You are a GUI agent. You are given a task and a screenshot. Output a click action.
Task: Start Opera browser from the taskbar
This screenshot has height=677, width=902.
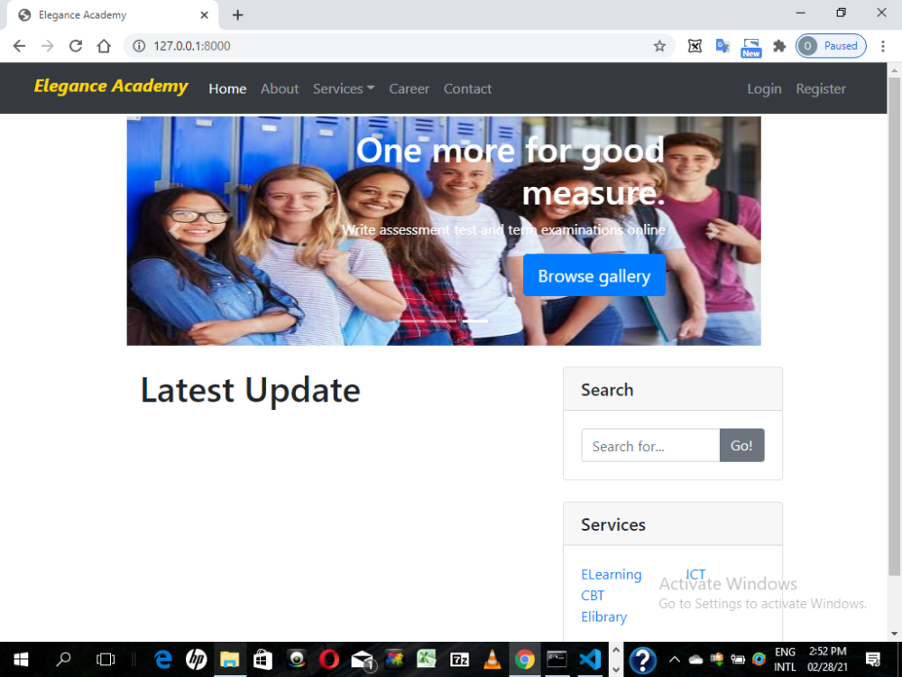328,659
